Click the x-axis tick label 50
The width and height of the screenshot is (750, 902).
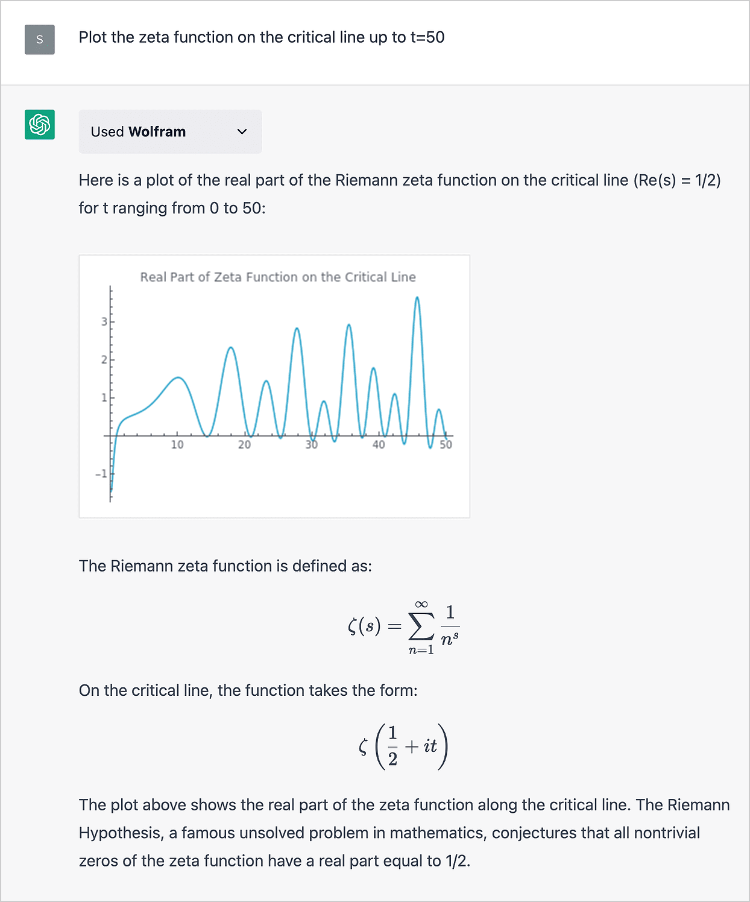(446, 445)
